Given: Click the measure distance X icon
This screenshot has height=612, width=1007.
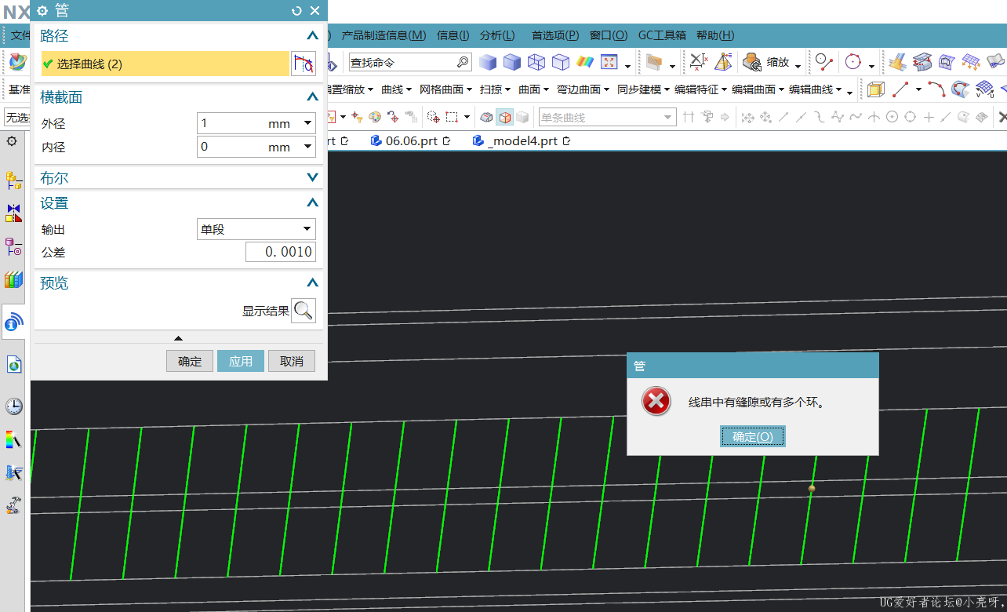Looking at the screenshot, I should pos(699,62).
